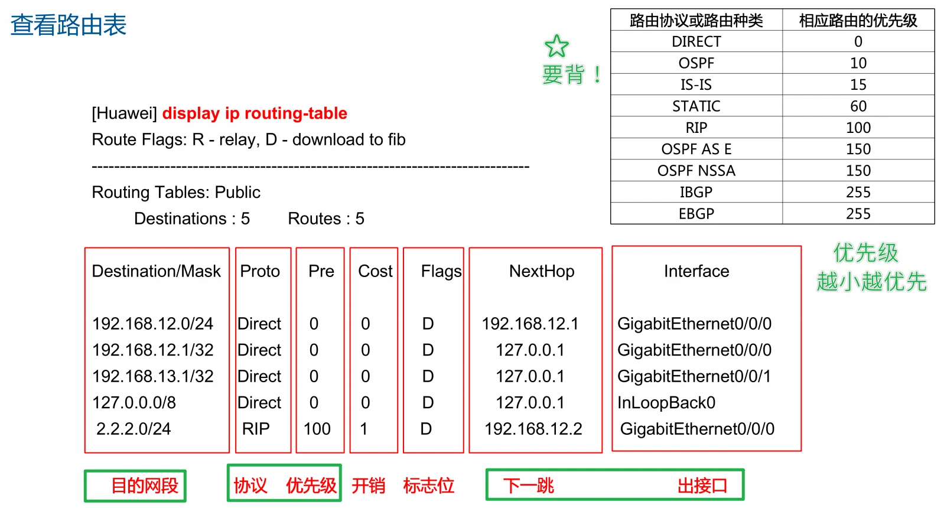Click the green 越小越优先 annotation

click(x=871, y=282)
